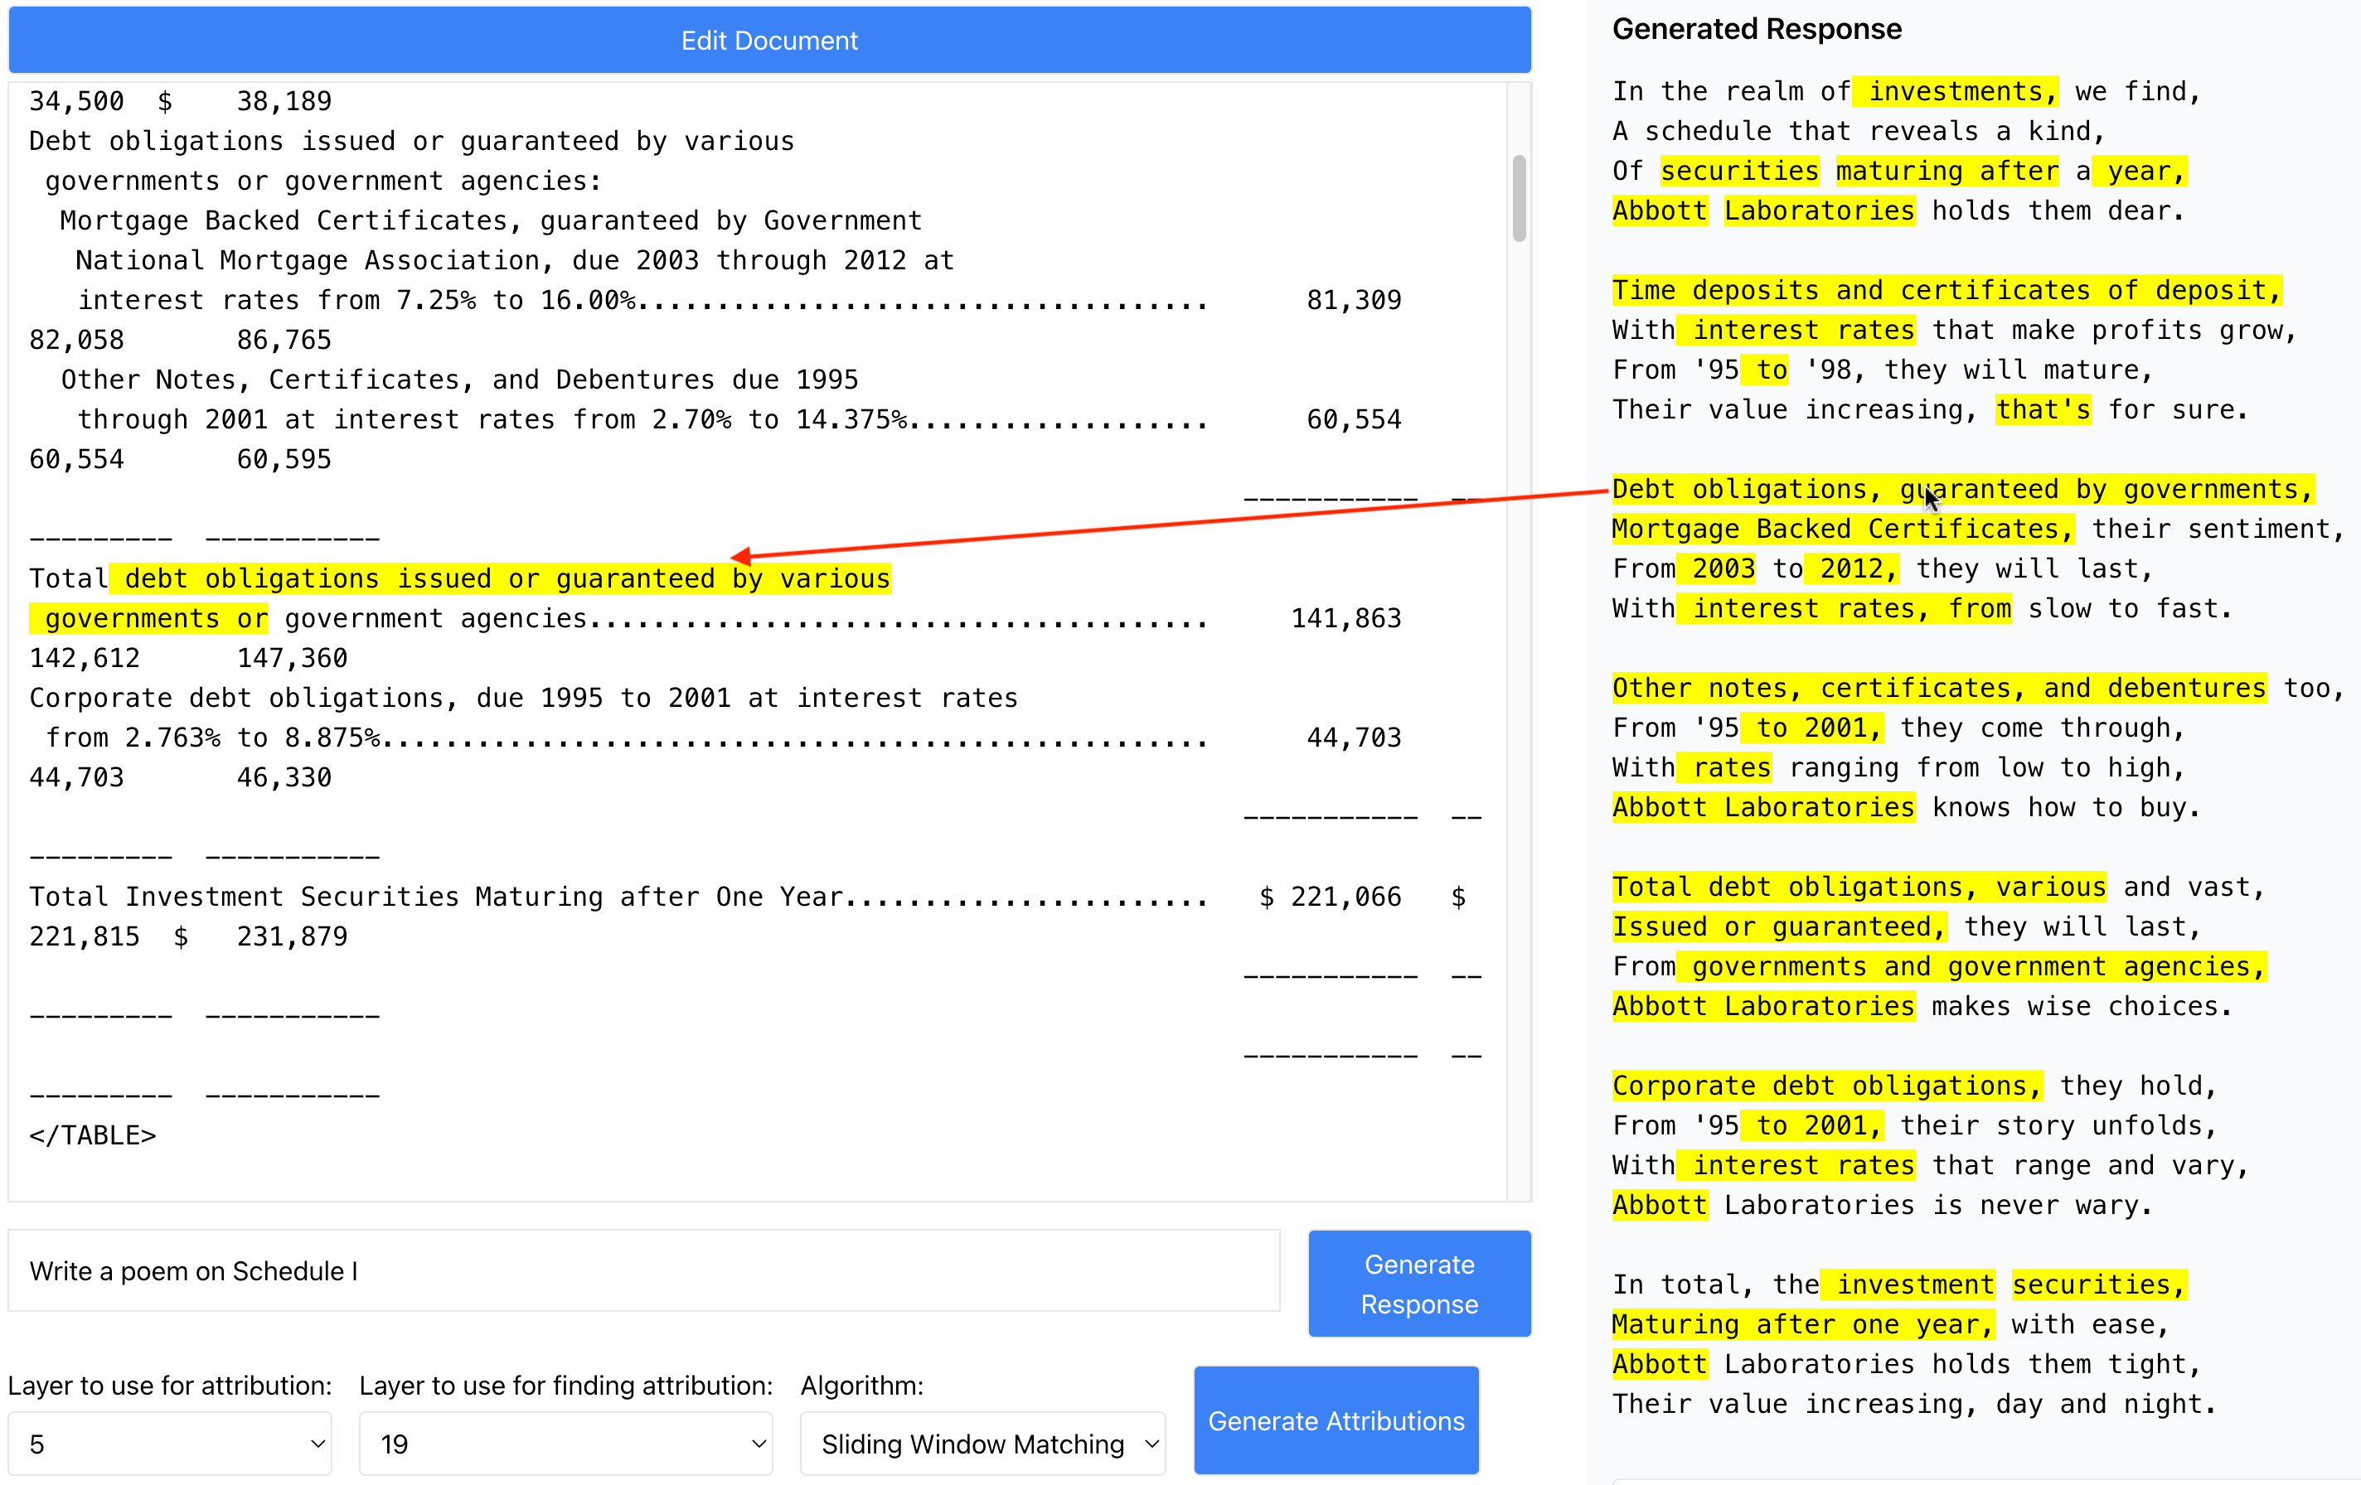This screenshot has width=2361, height=1485.
Task: Click the document pane vertical scrollbar thumb
Action: [1518, 198]
